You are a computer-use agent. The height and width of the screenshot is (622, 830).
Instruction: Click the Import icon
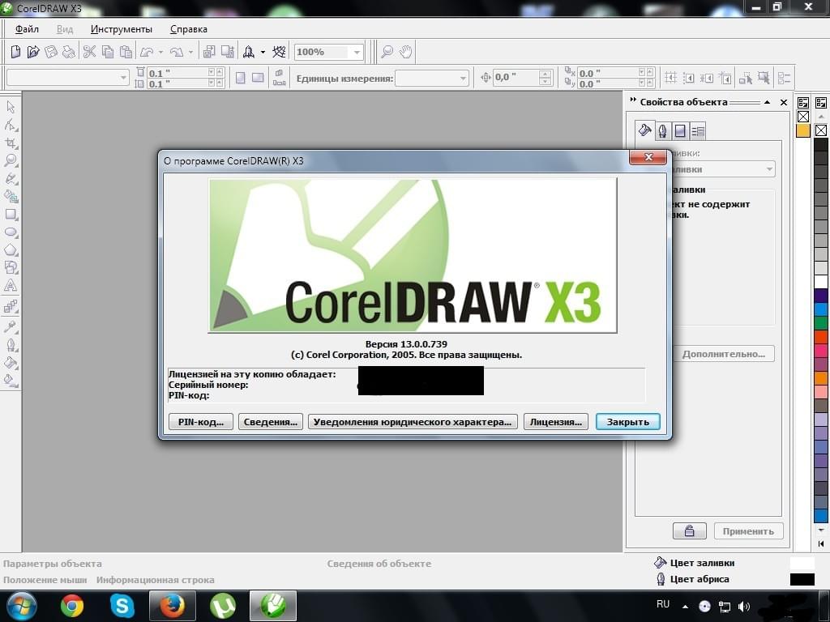pos(209,52)
